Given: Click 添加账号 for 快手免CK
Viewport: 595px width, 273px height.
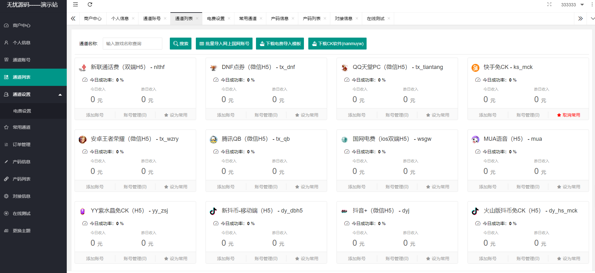Looking at the screenshot, I should coord(488,115).
